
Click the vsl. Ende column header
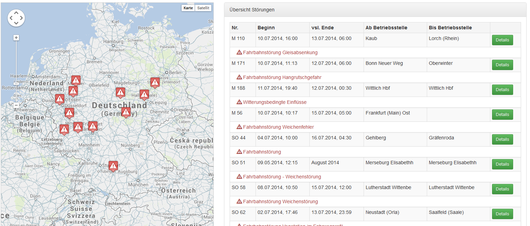pos(336,28)
